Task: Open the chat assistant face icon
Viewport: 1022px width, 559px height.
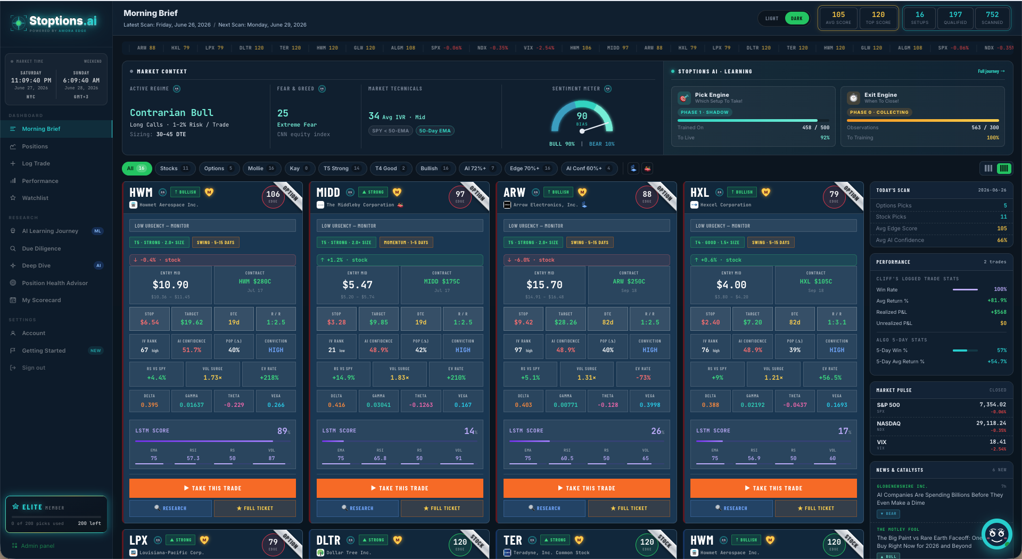Action: click(996, 533)
